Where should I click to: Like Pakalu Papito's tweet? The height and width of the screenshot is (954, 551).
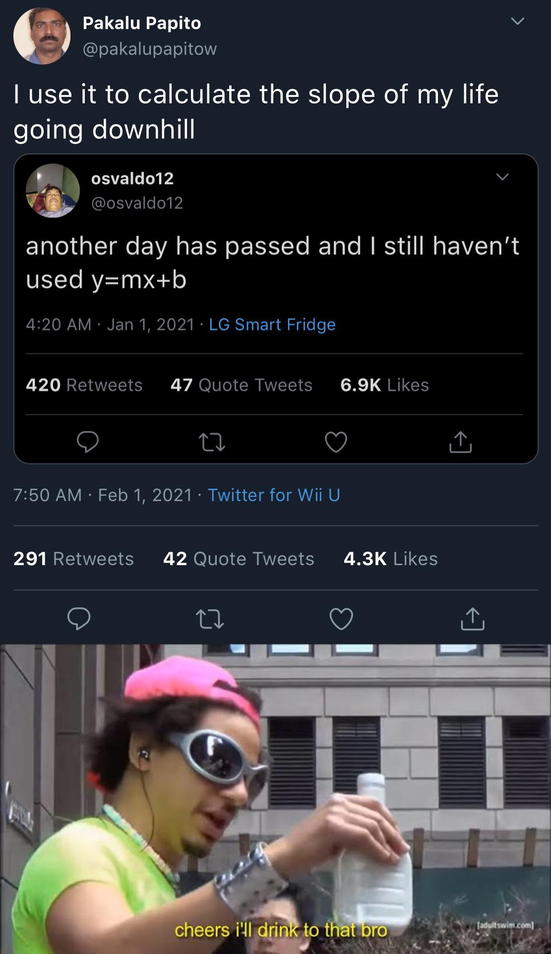click(x=341, y=619)
